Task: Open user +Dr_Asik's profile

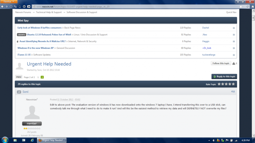Action: [207, 48]
